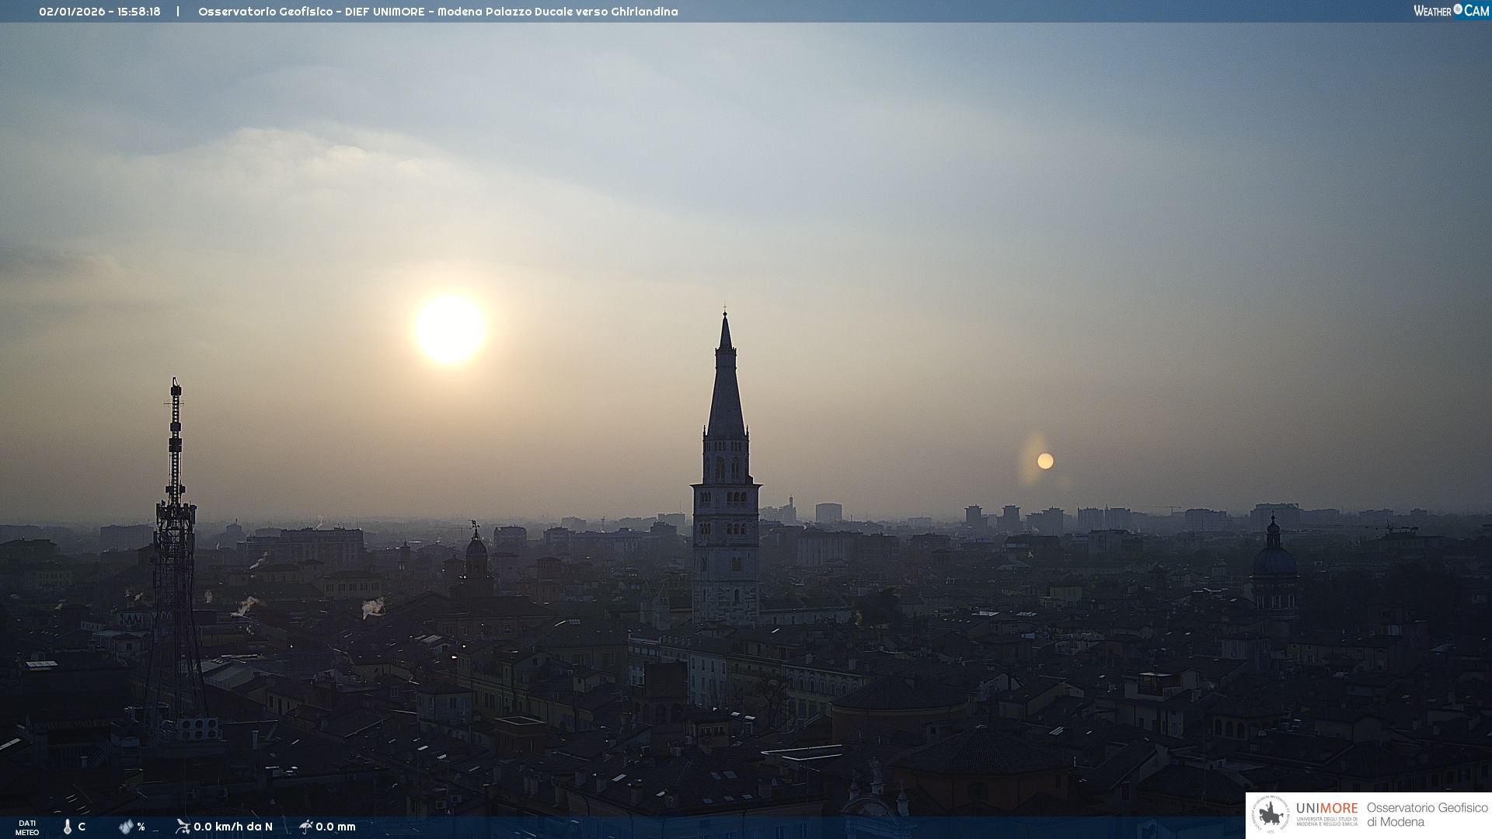Click the Osservatorio Geofisico di Modena text
The width and height of the screenshot is (1492, 839).
coord(1427,815)
